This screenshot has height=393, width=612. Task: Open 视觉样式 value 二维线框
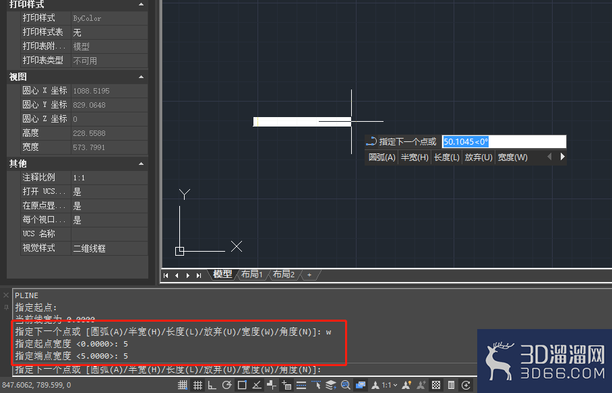(109, 248)
